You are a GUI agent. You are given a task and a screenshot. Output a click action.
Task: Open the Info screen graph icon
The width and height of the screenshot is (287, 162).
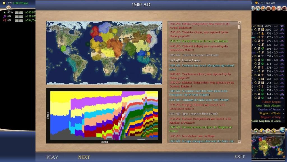coord(279,8)
